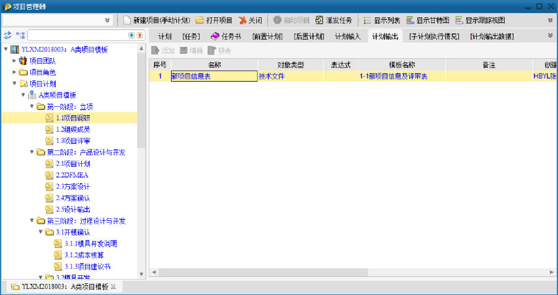The image size is (558, 295).
Task: Select 3.1.3项目建议书 in the tree
Action: point(87,267)
